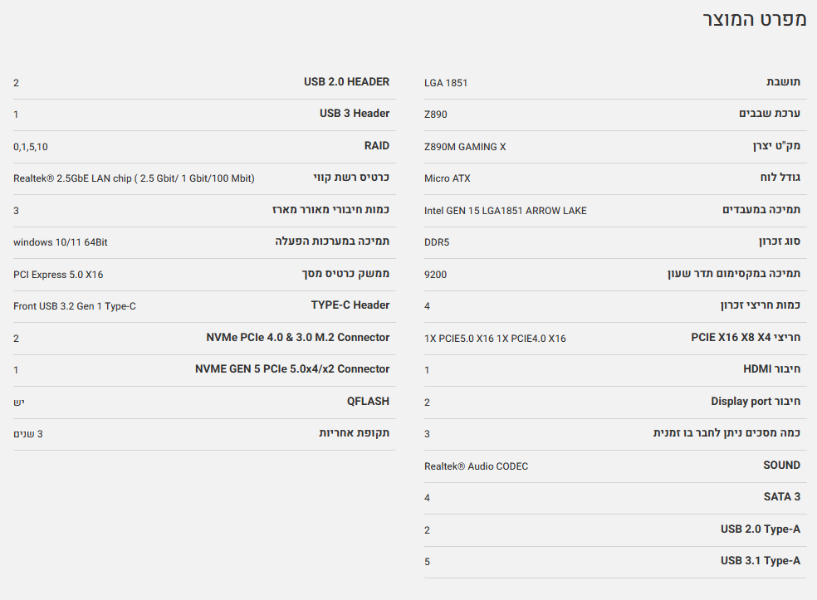The image size is (817, 600).
Task: Click the DDR5 memory type value
Action: tap(436, 242)
